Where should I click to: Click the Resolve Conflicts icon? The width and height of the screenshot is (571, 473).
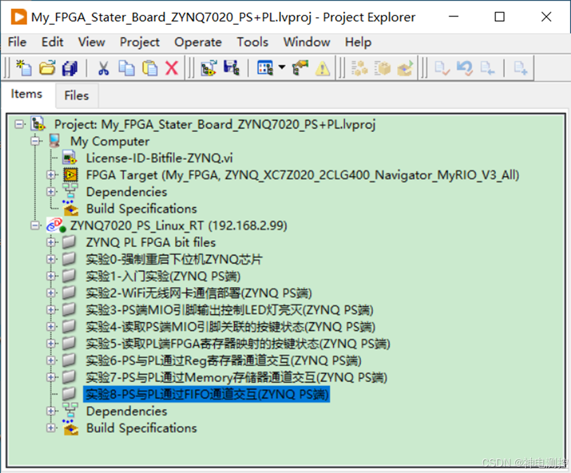tap(300, 68)
